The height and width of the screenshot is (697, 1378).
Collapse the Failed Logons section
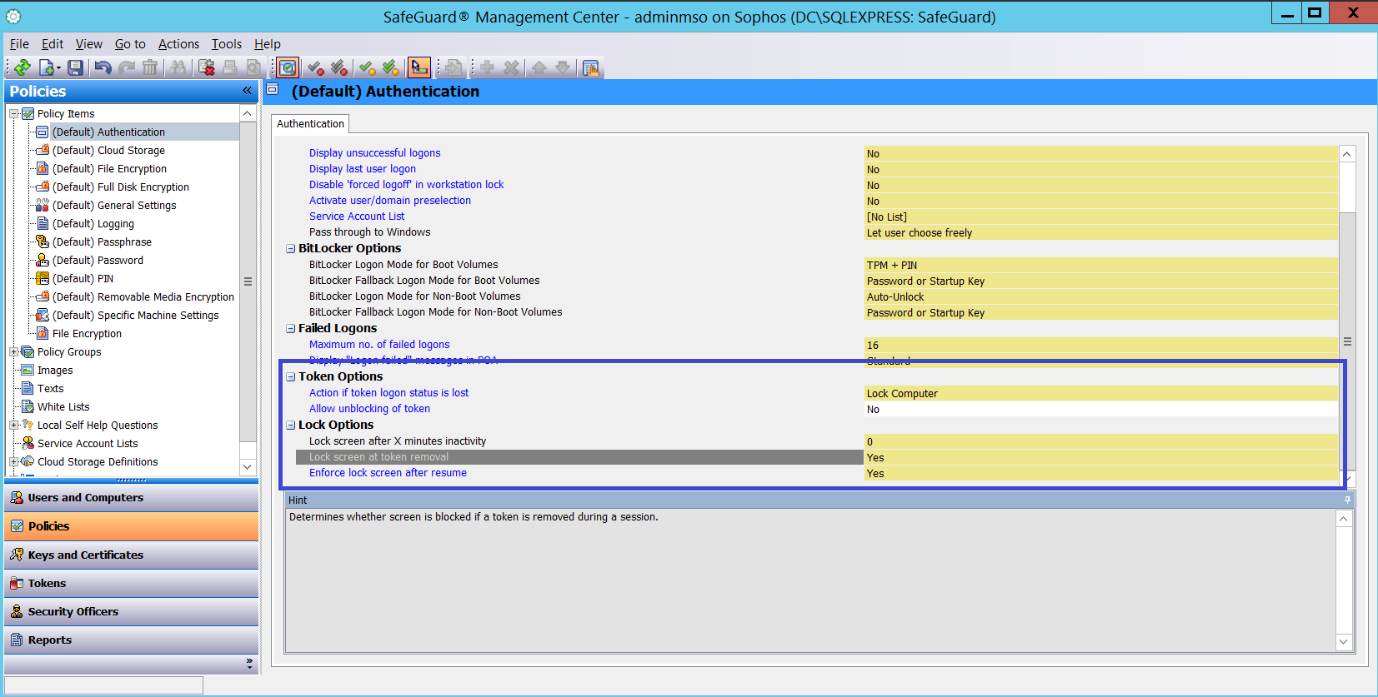[291, 329]
